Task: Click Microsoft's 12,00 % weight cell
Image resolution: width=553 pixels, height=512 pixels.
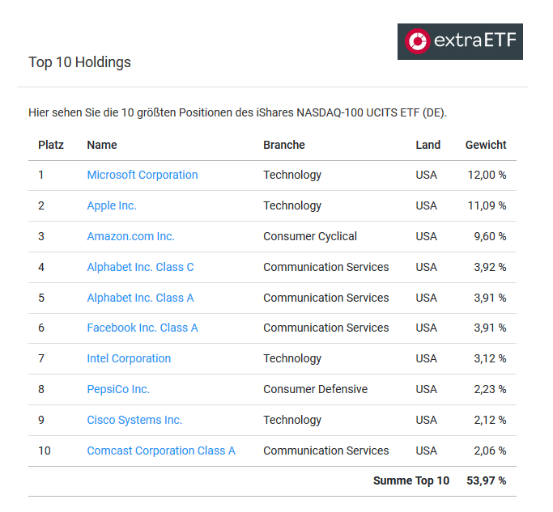Action: click(x=487, y=175)
